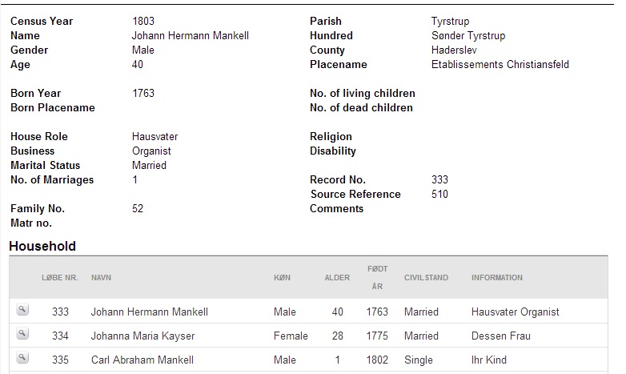Image resolution: width=626 pixels, height=374 pixels.
Task: Select Carl Abraham Mankell household row
Action: tap(308, 360)
